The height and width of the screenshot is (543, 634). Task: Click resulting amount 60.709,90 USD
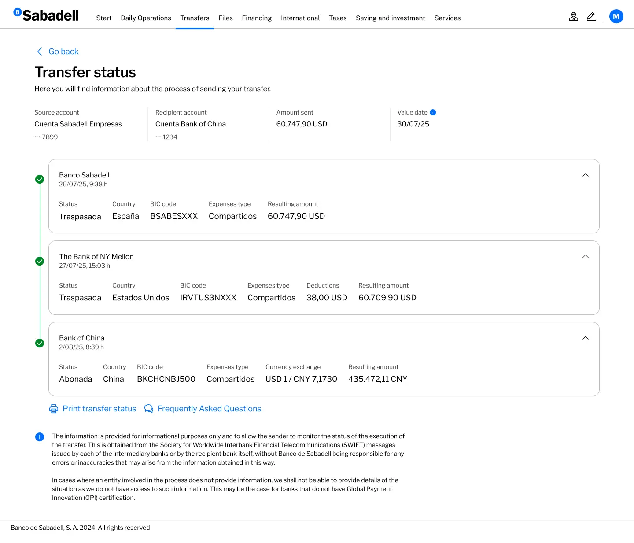click(x=387, y=298)
